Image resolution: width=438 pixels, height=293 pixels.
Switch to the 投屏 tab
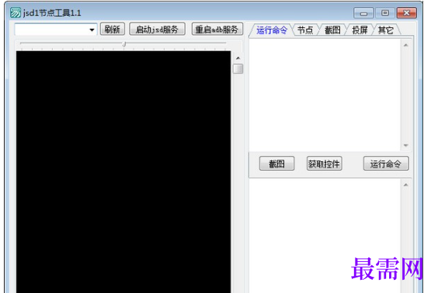pos(360,29)
